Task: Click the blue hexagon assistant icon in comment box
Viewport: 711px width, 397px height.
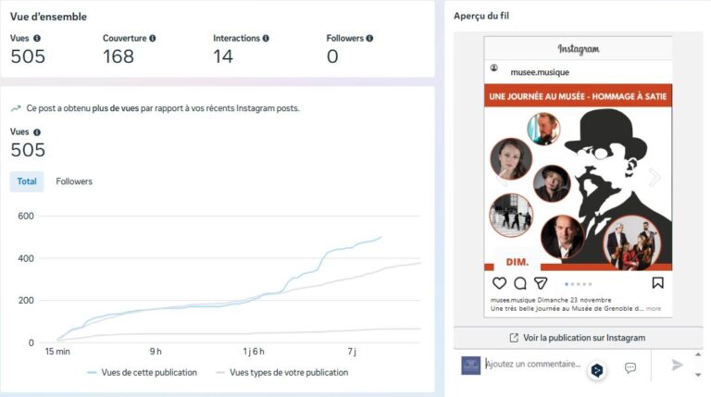Action: pos(597,370)
